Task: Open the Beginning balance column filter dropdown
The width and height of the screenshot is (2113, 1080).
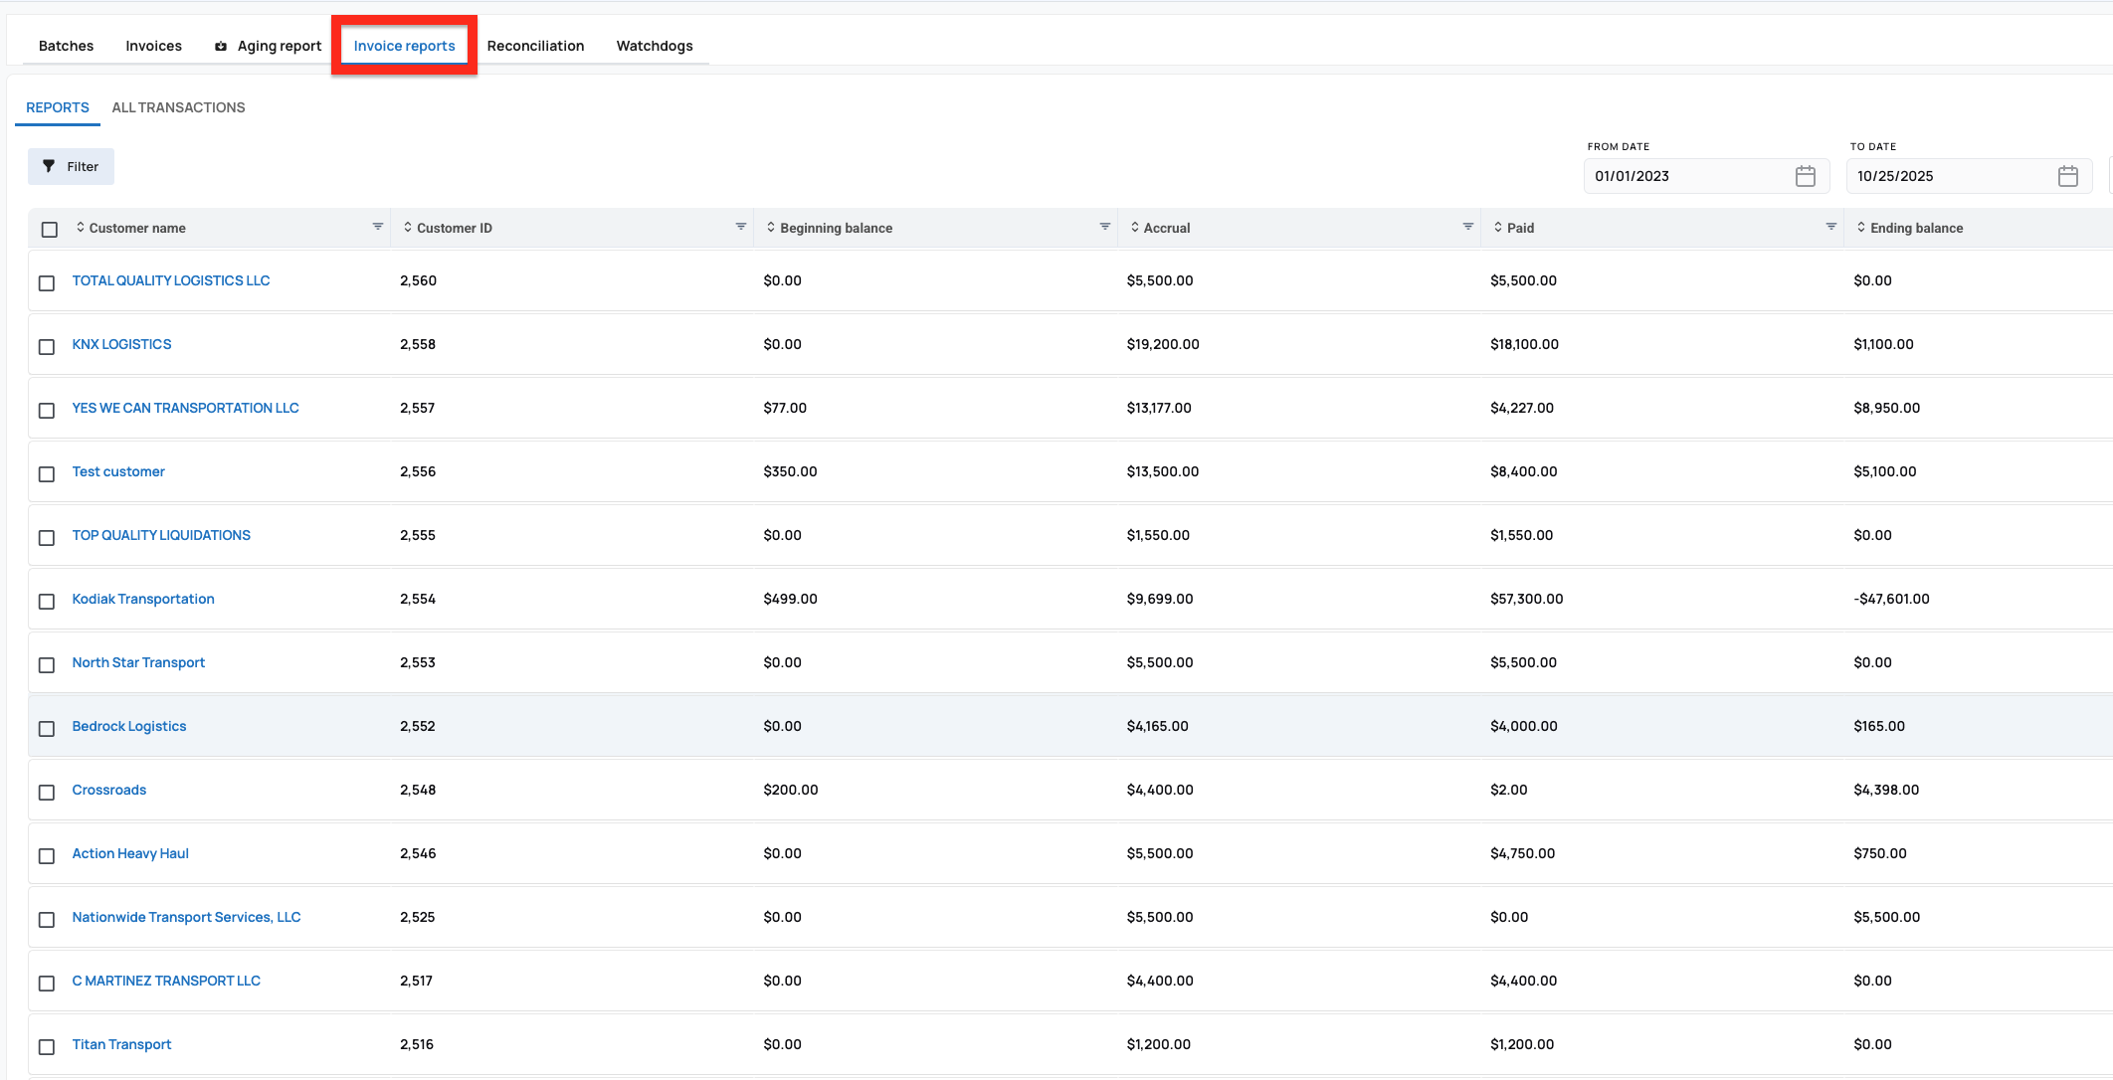Action: (1103, 226)
